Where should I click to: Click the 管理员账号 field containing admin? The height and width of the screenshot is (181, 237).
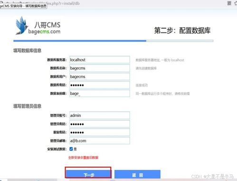click(100, 115)
